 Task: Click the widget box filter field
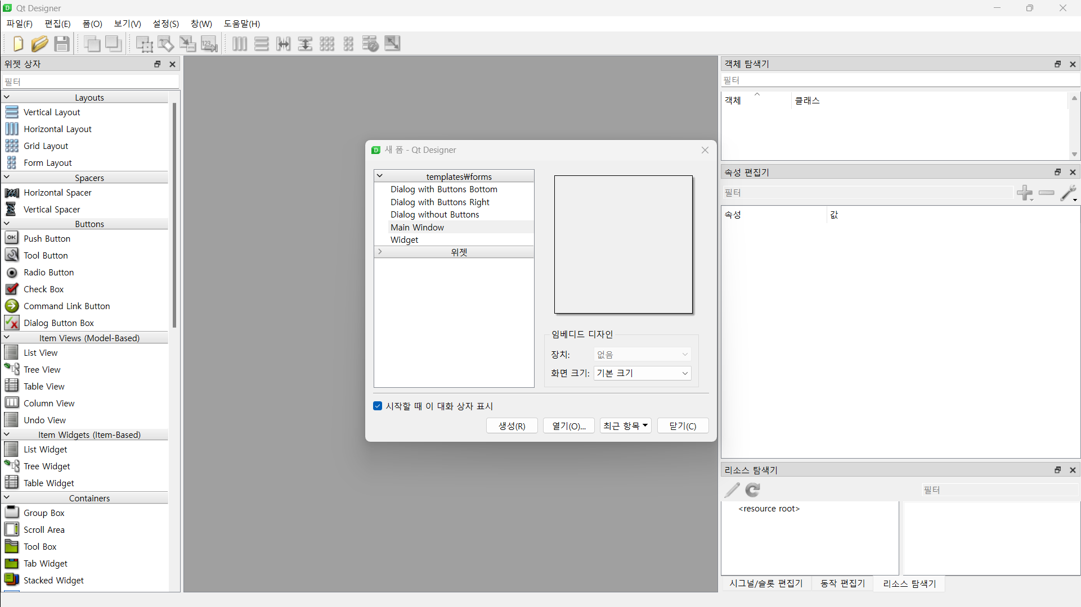90,82
